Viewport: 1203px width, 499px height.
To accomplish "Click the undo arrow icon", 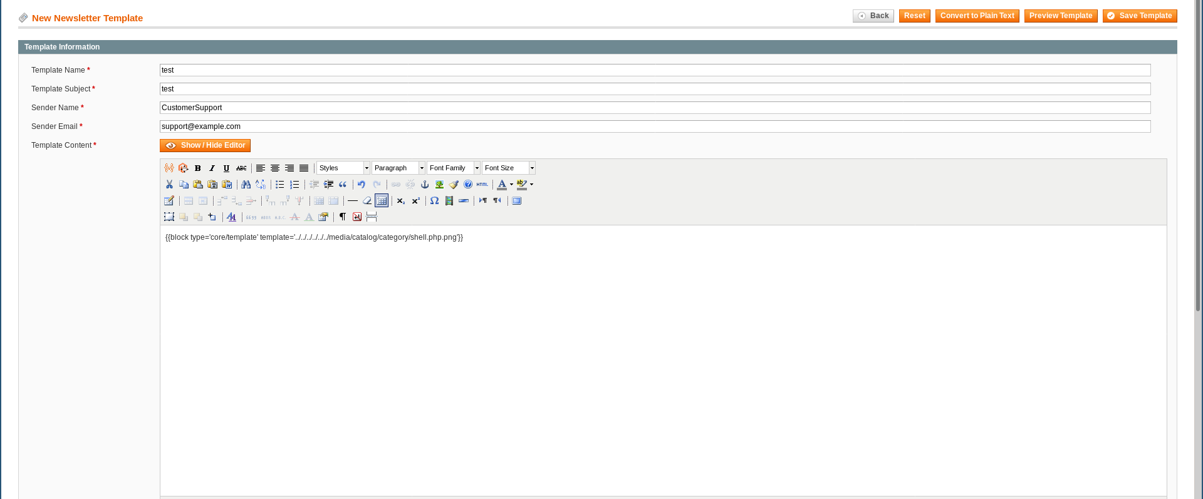I will (362, 185).
